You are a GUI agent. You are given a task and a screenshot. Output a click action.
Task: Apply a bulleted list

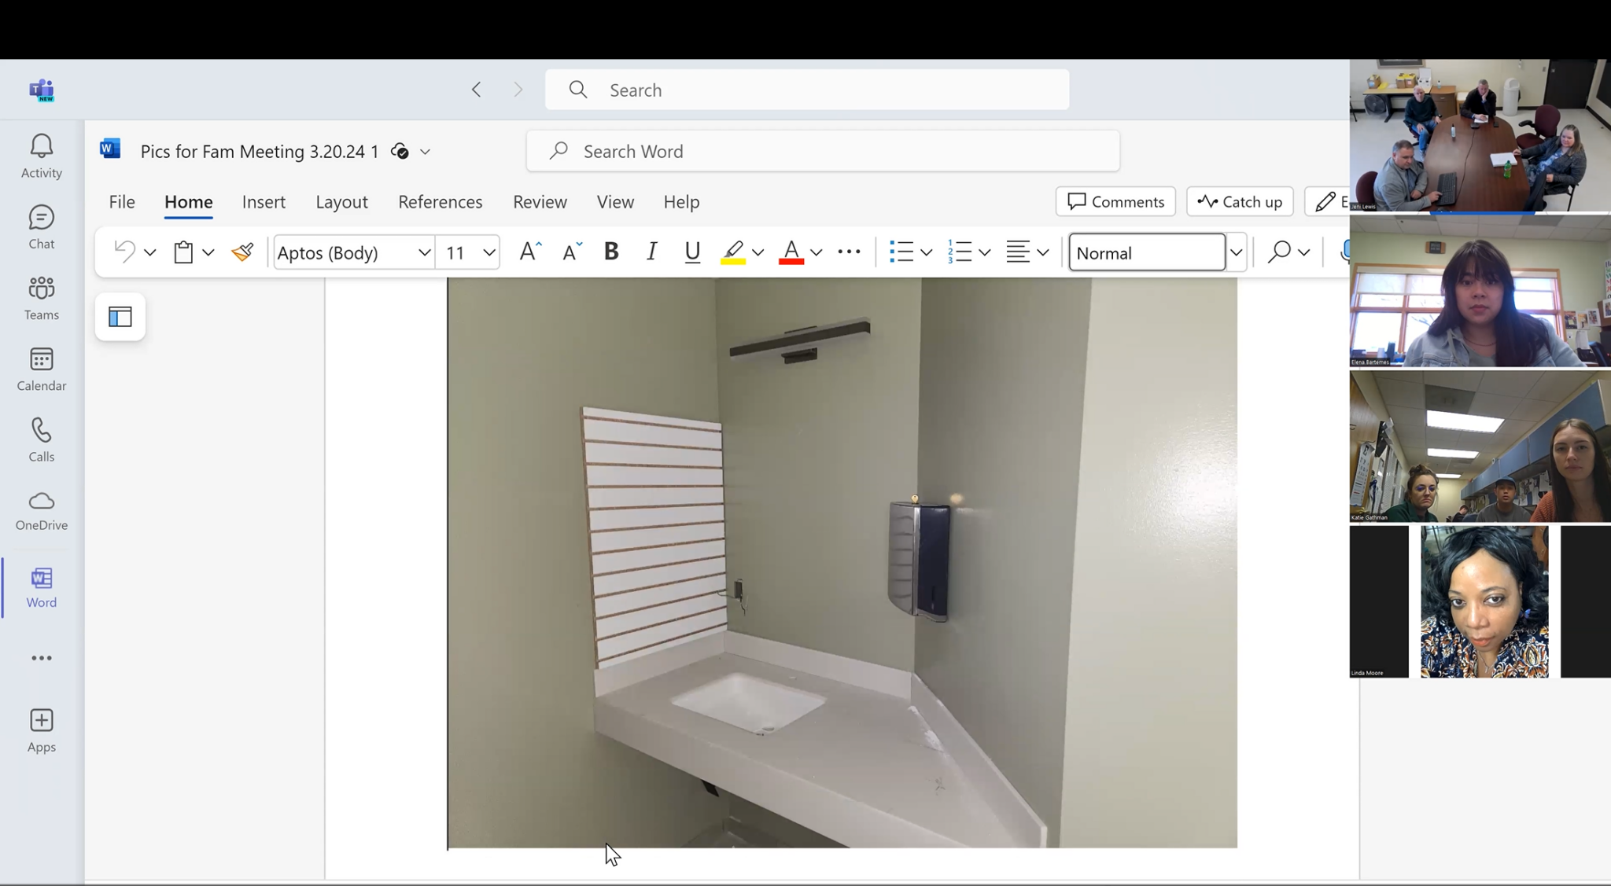pyautogui.click(x=901, y=252)
